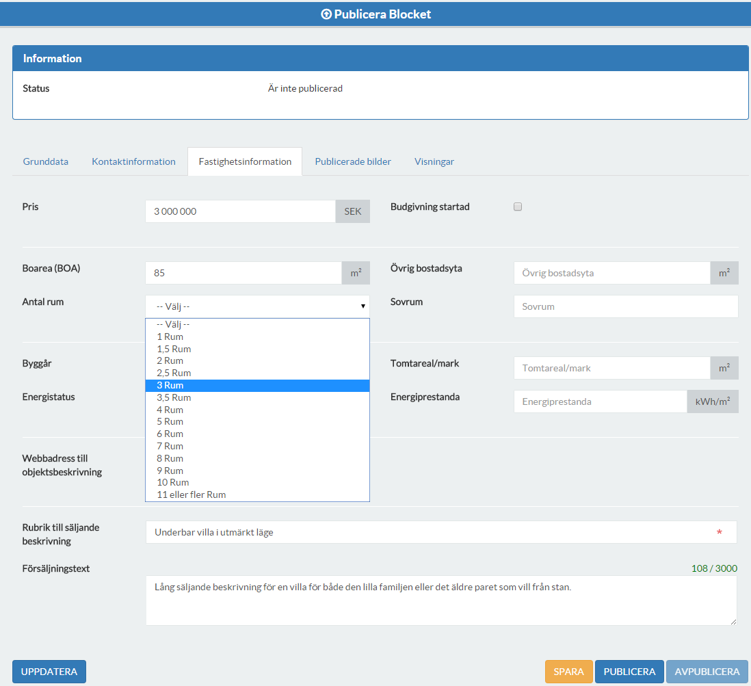
Task: Select '-- Välj --' in the open list
Action: [x=258, y=324]
